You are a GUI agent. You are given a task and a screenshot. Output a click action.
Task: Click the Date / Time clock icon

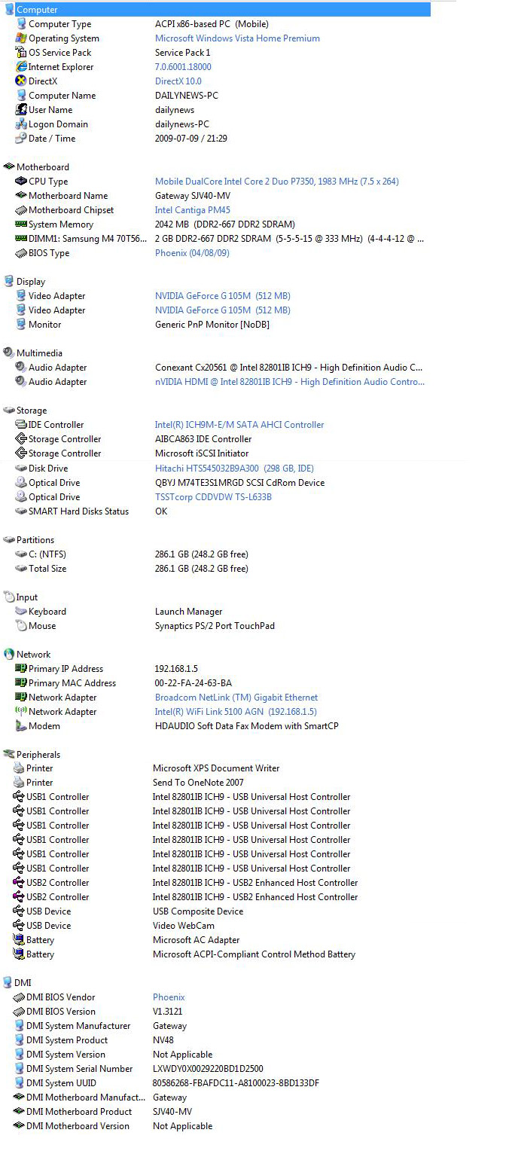[x=21, y=139]
